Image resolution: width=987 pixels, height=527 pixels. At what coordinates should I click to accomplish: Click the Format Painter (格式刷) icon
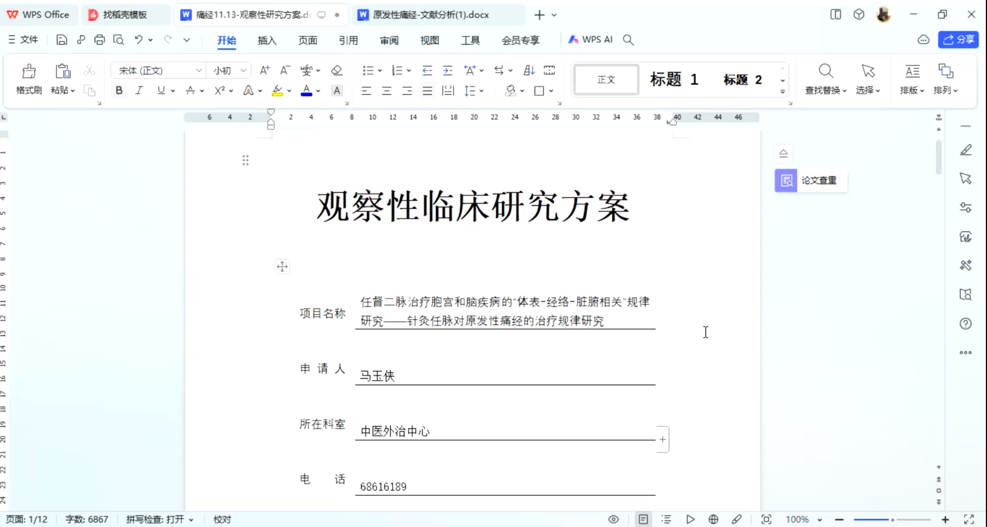(29, 72)
